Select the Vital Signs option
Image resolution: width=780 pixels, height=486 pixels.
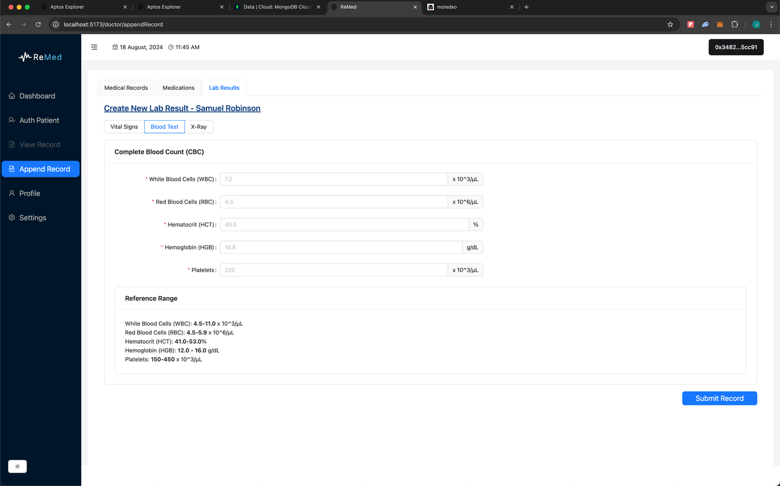(x=124, y=127)
